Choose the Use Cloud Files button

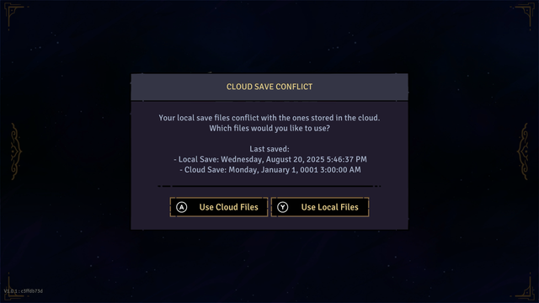pos(219,207)
